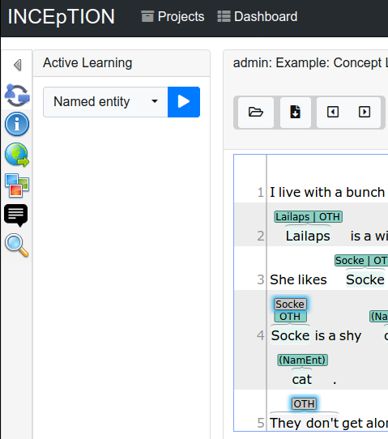Click sentence number 5

pos(261,423)
